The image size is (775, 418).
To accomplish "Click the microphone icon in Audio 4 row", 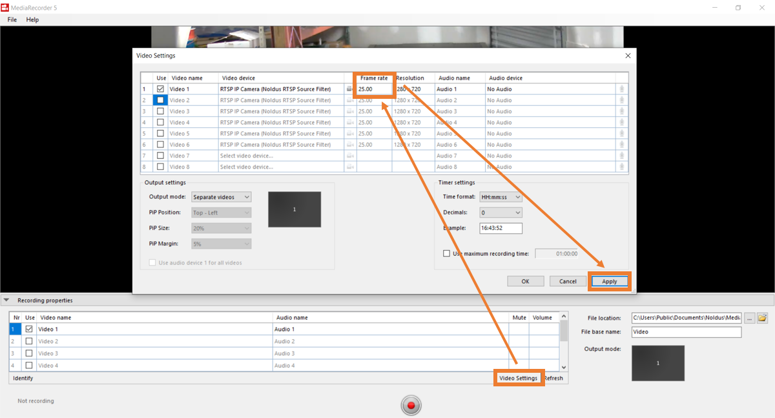I will (x=622, y=122).
